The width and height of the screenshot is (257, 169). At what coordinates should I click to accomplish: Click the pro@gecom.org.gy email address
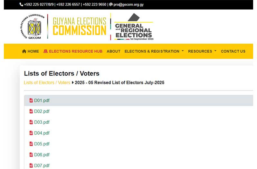pyautogui.click(x=128, y=5)
